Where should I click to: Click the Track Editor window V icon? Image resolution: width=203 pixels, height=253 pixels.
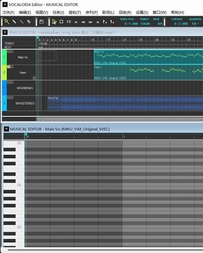tap(5, 33)
